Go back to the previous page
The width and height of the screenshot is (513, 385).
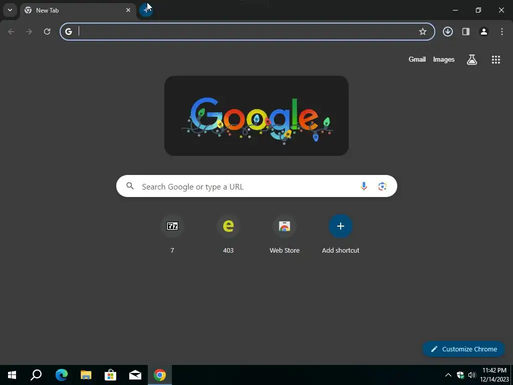click(x=11, y=32)
